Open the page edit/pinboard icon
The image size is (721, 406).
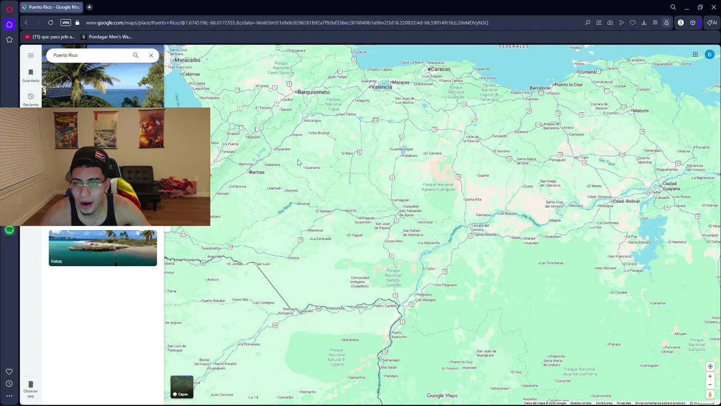click(599, 23)
